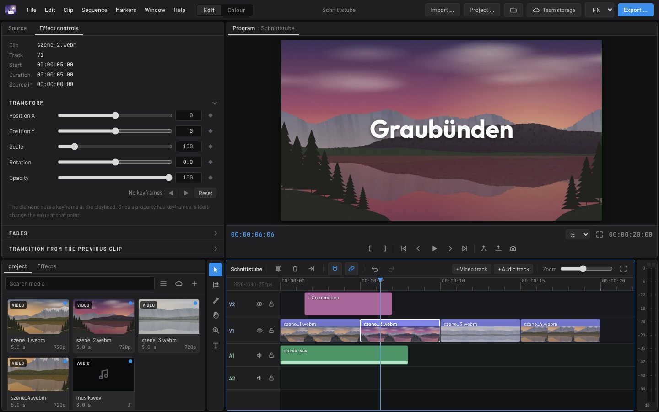Image resolution: width=659 pixels, height=412 pixels.
Task: Mute the A1 audio track
Action: point(259,355)
